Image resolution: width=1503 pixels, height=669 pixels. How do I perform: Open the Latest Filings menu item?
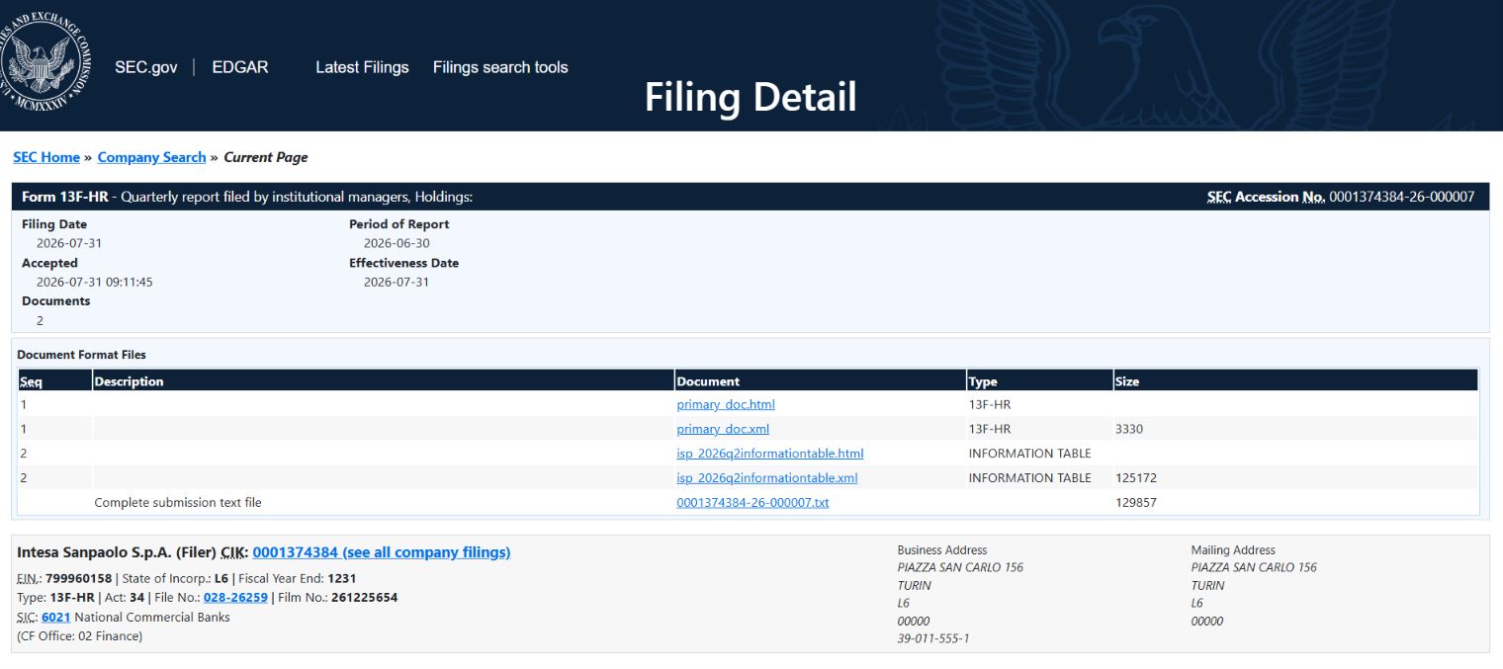click(x=362, y=67)
